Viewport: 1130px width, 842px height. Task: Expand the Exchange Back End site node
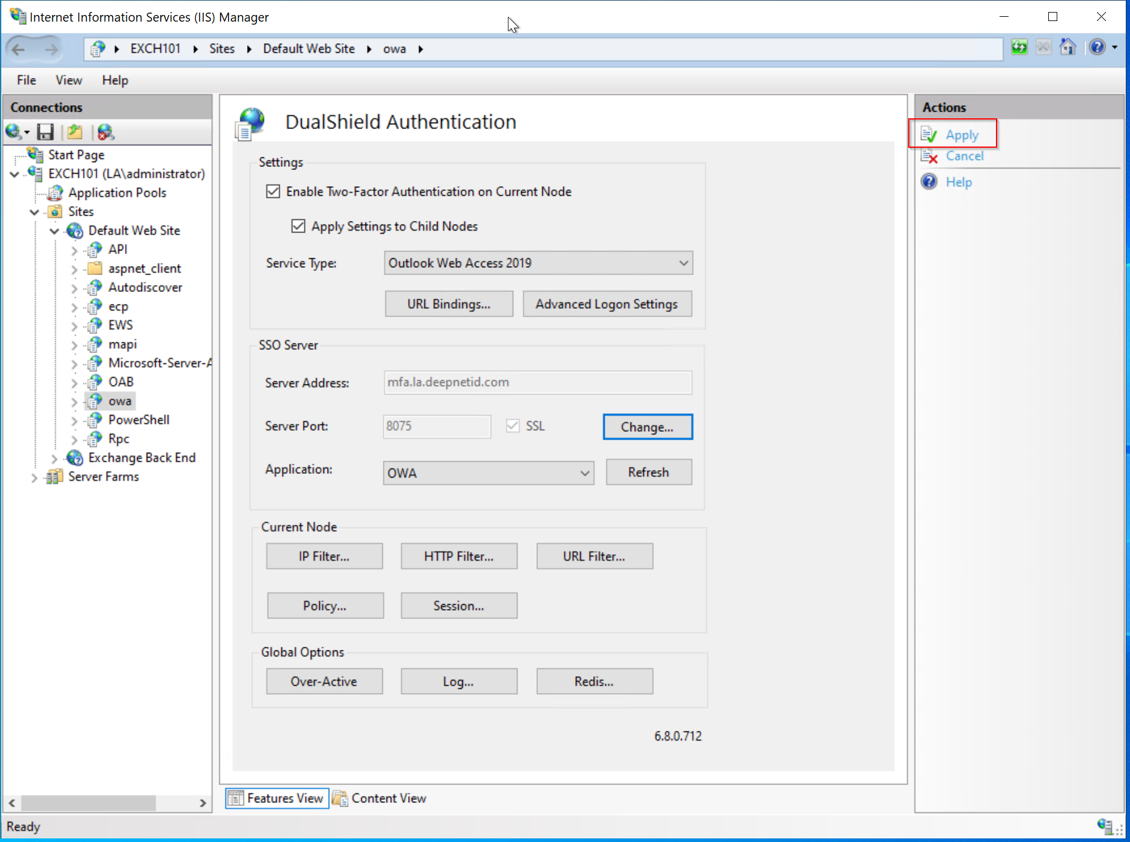pos(54,458)
